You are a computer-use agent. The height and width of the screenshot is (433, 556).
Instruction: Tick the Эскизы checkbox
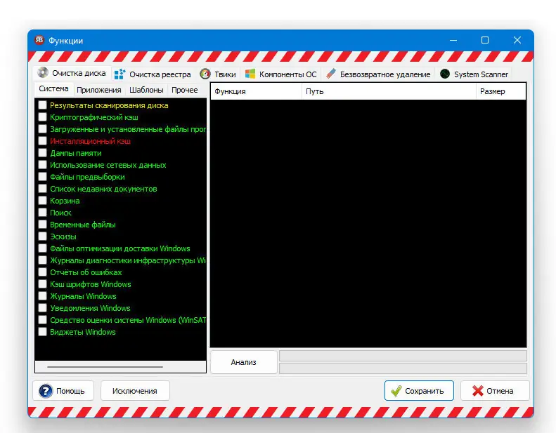(43, 236)
